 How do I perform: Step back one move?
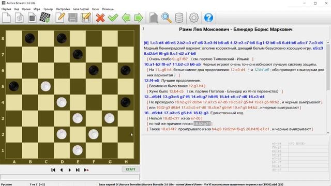pyautogui.click(x=62, y=170)
